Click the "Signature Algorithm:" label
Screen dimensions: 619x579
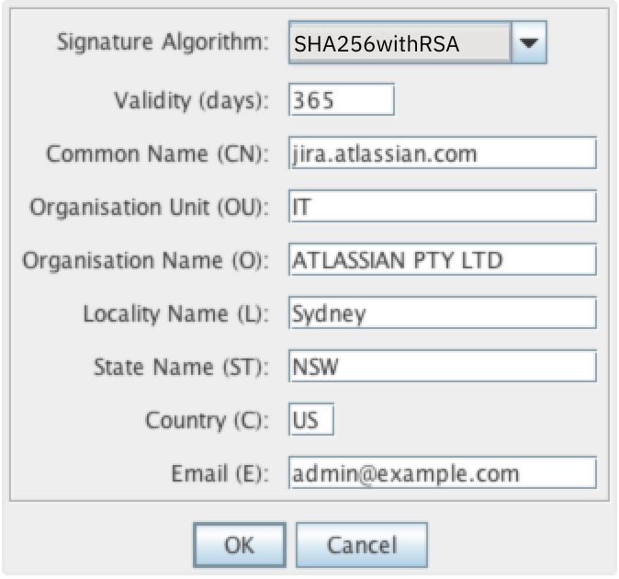pyautogui.click(x=163, y=42)
